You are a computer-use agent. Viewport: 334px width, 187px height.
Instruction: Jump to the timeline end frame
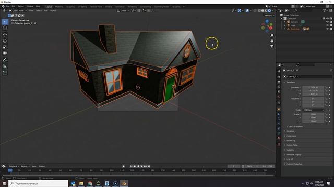coord(149,166)
